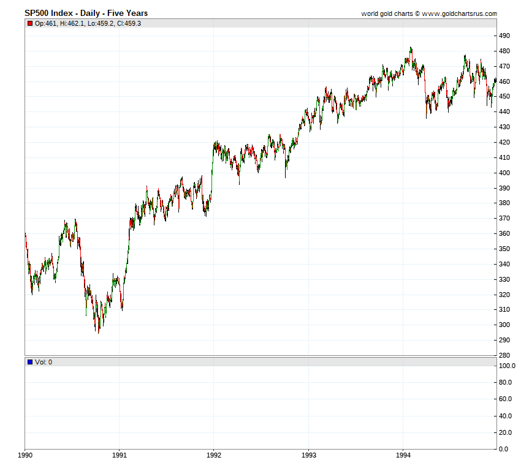Click the 300 price axis label
521x471 pixels.
(504, 325)
